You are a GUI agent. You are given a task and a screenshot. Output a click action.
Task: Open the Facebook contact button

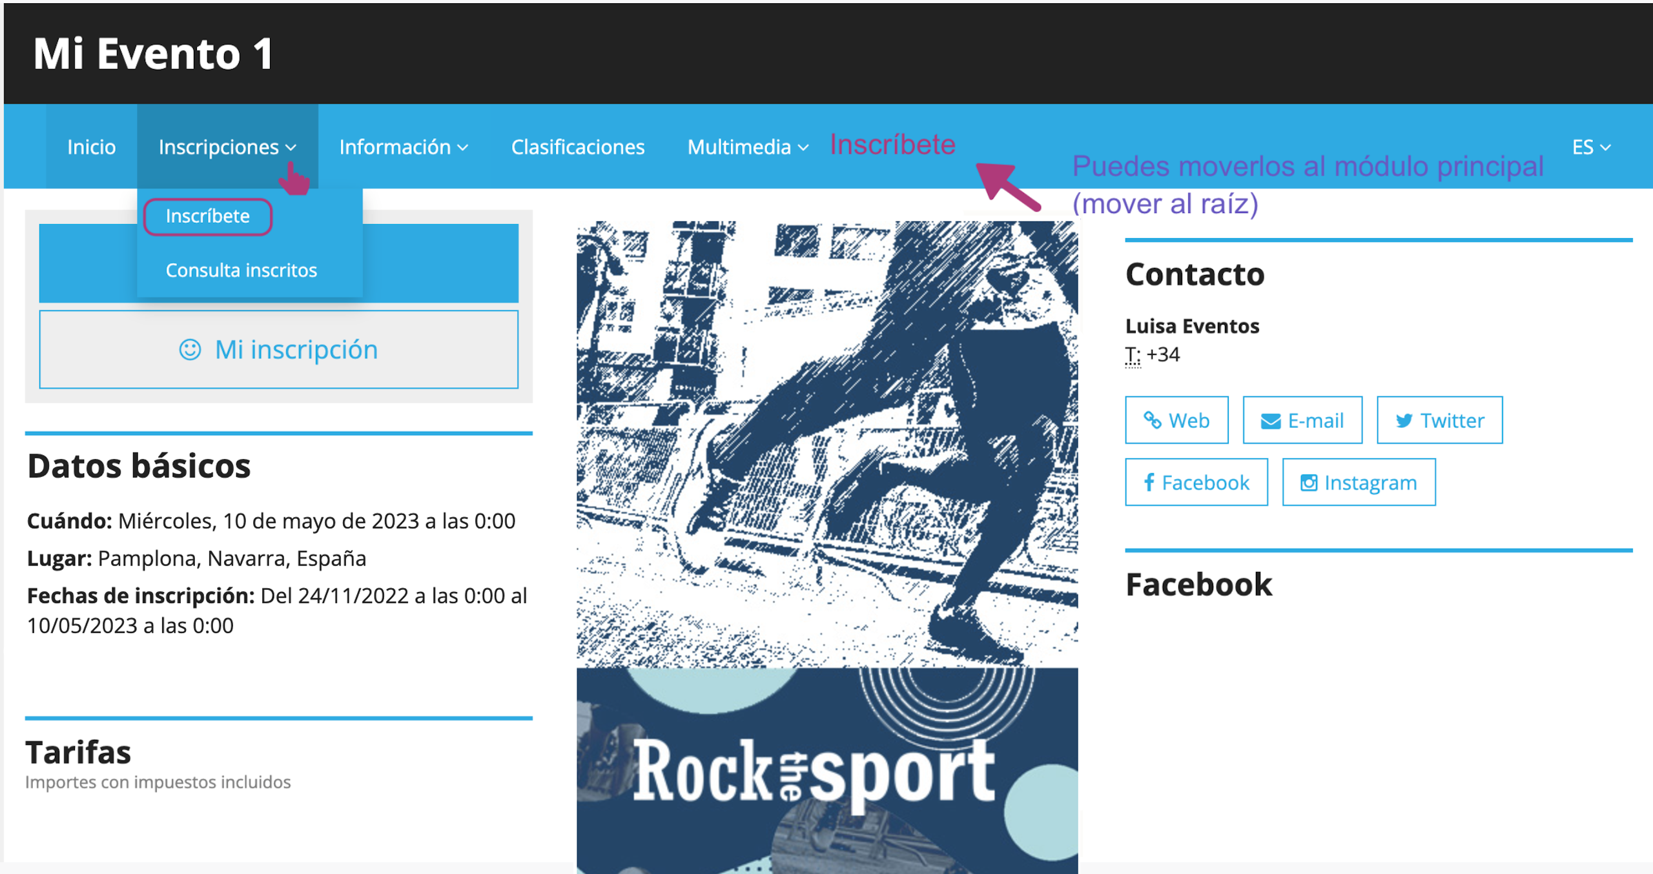pyautogui.click(x=1196, y=482)
